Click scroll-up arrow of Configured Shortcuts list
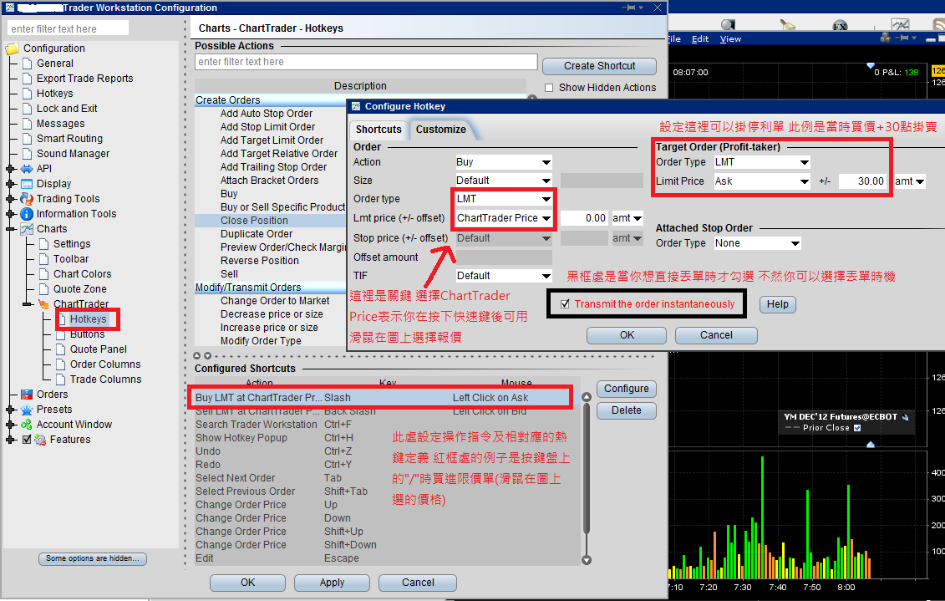The height and width of the screenshot is (601, 945). point(587,397)
